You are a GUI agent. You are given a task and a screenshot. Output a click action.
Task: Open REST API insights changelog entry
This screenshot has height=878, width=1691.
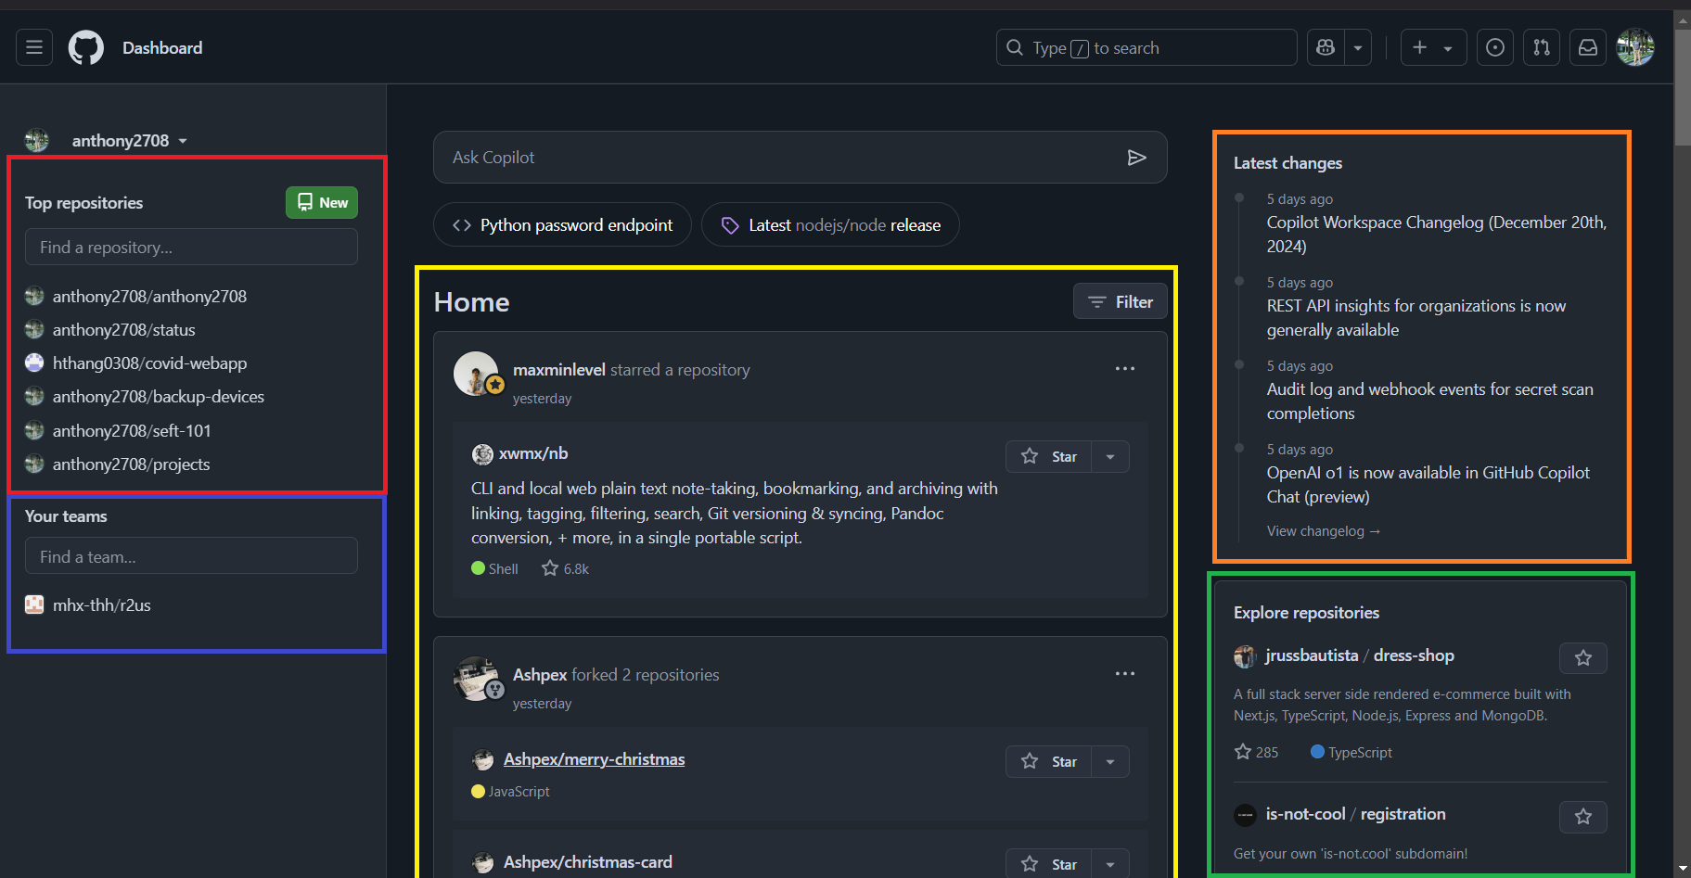[1416, 318]
